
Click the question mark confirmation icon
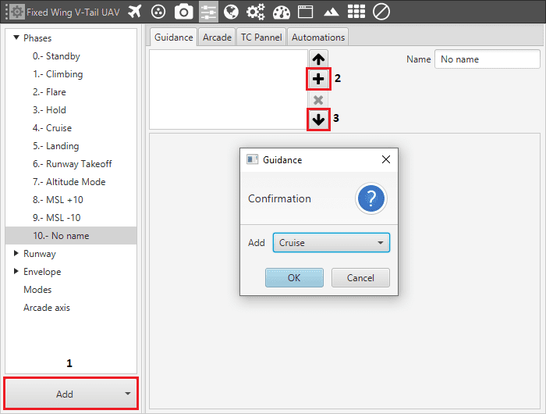point(370,198)
